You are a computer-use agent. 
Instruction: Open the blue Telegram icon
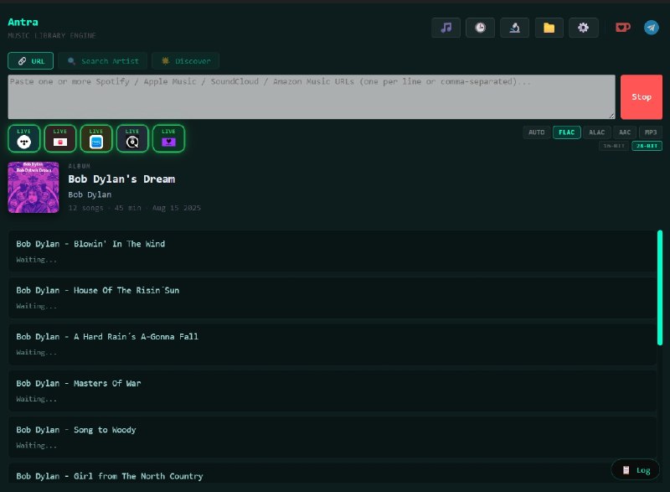652,28
